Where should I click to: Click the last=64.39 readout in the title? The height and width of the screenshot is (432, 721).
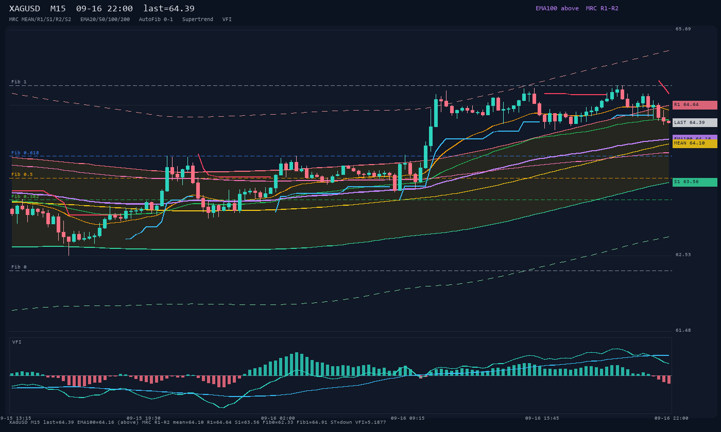pos(169,9)
